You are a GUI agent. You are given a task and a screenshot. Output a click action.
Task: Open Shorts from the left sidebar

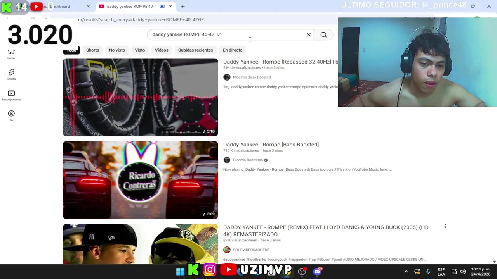tap(11, 74)
